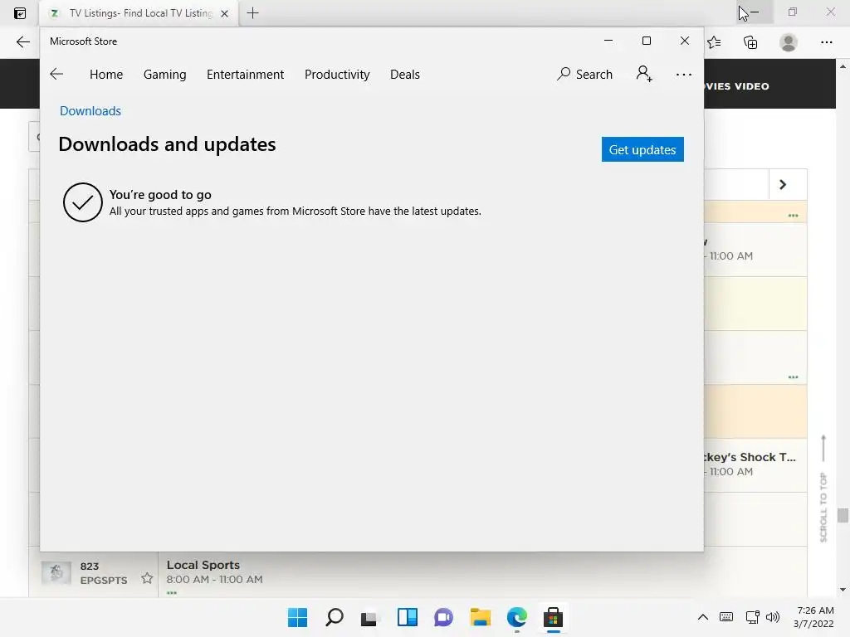Screen dimensions: 850x637
Task: Open the volume tray icon
Action: pos(773,617)
